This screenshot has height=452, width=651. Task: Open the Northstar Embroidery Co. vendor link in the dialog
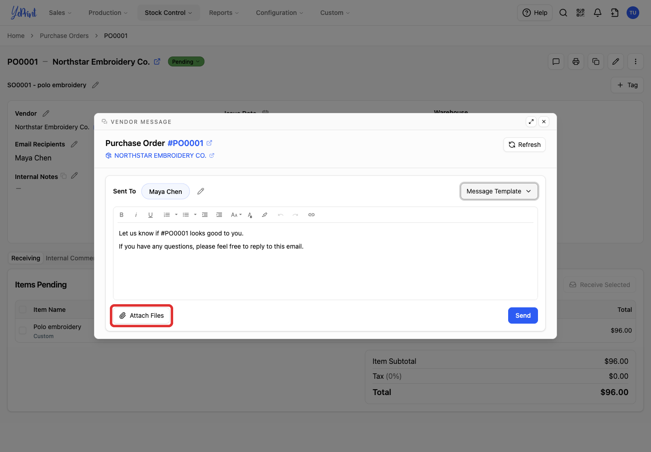click(160, 155)
